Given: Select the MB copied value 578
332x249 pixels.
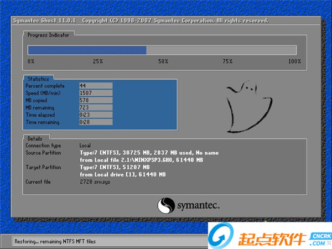Looking at the screenshot, I should coord(96,100).
